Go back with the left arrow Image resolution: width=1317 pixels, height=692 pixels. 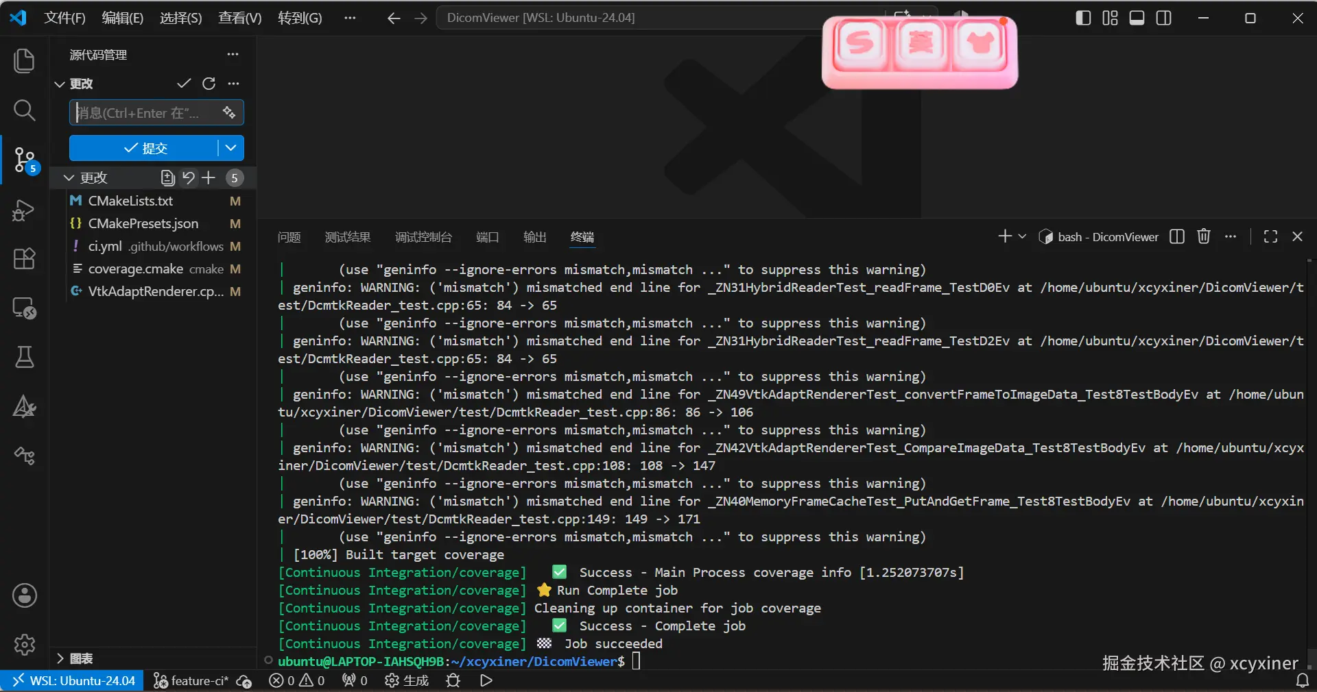click(x=394, y=18)
